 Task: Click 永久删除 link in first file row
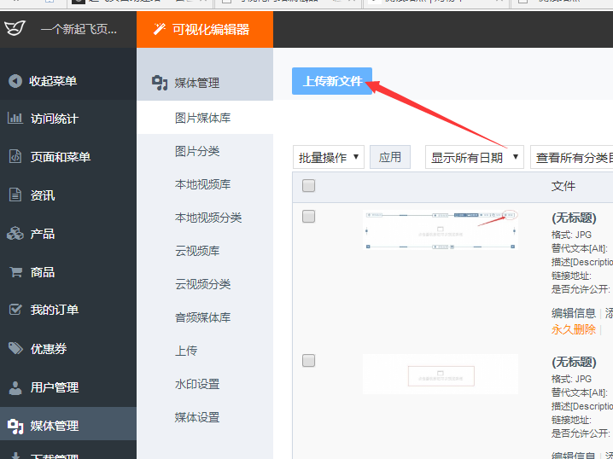point(574,329)
